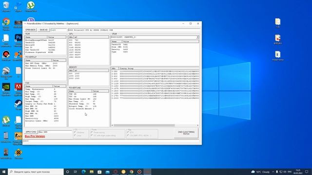Click the Timing Strap column header
The width and height of the screenshot is (312, 175).
[x=159, y=68]
